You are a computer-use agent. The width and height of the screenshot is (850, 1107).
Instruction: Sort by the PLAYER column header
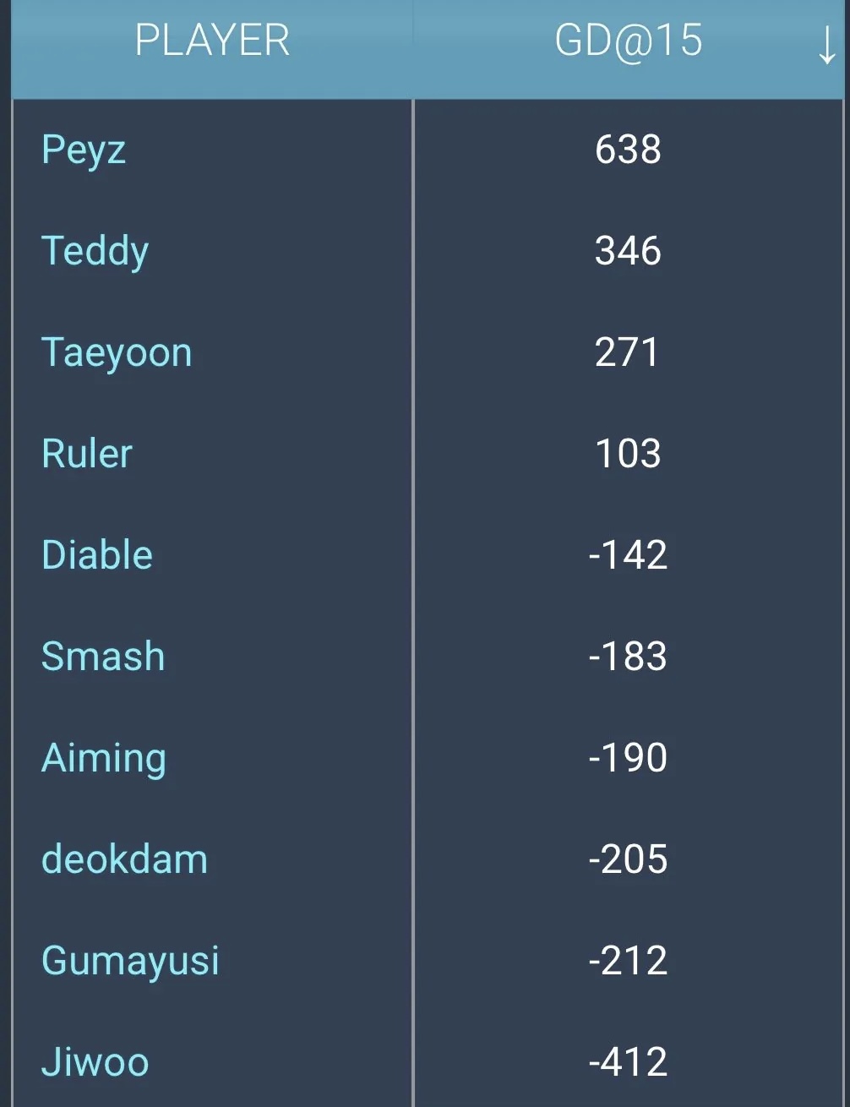(212, 41)
